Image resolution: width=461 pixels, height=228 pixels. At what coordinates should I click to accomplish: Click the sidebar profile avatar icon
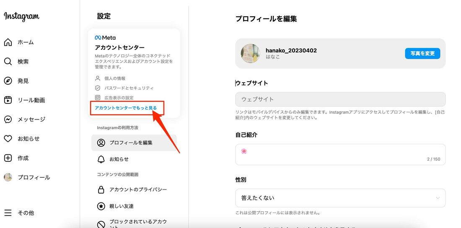[x=8, y=177]
